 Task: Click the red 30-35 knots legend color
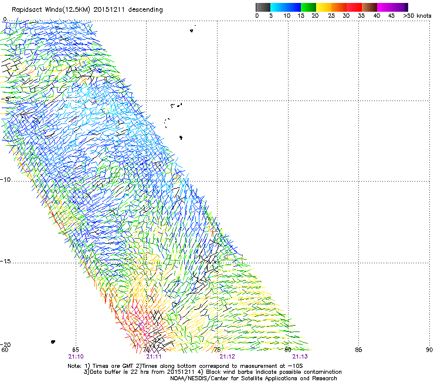[354, 7]
